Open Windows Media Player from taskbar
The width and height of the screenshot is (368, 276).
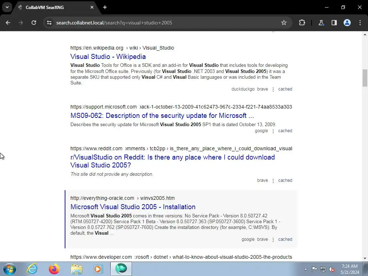point(98,269)
